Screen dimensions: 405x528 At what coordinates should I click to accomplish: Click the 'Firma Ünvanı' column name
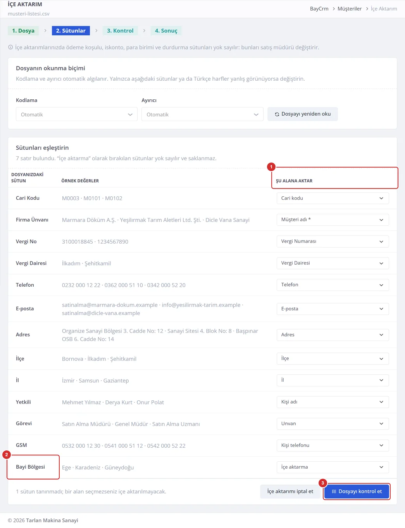pos(32,220)
